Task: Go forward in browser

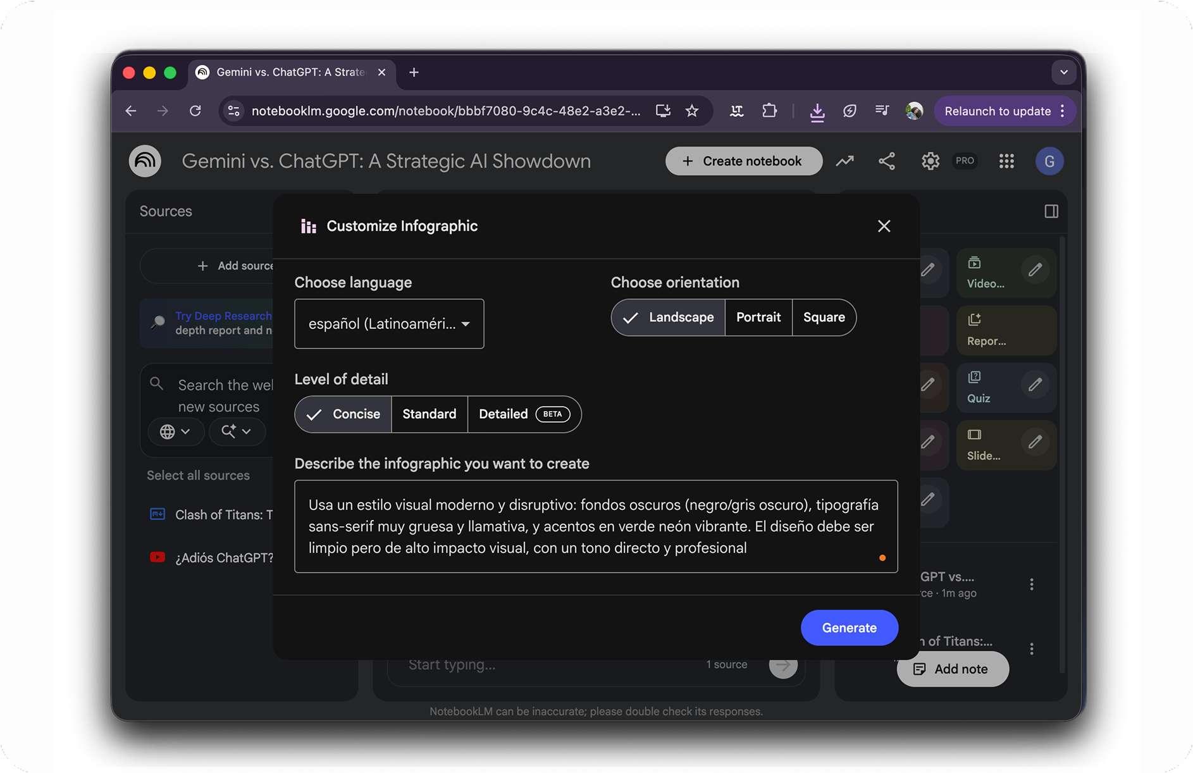Action: tap(163, 111)
